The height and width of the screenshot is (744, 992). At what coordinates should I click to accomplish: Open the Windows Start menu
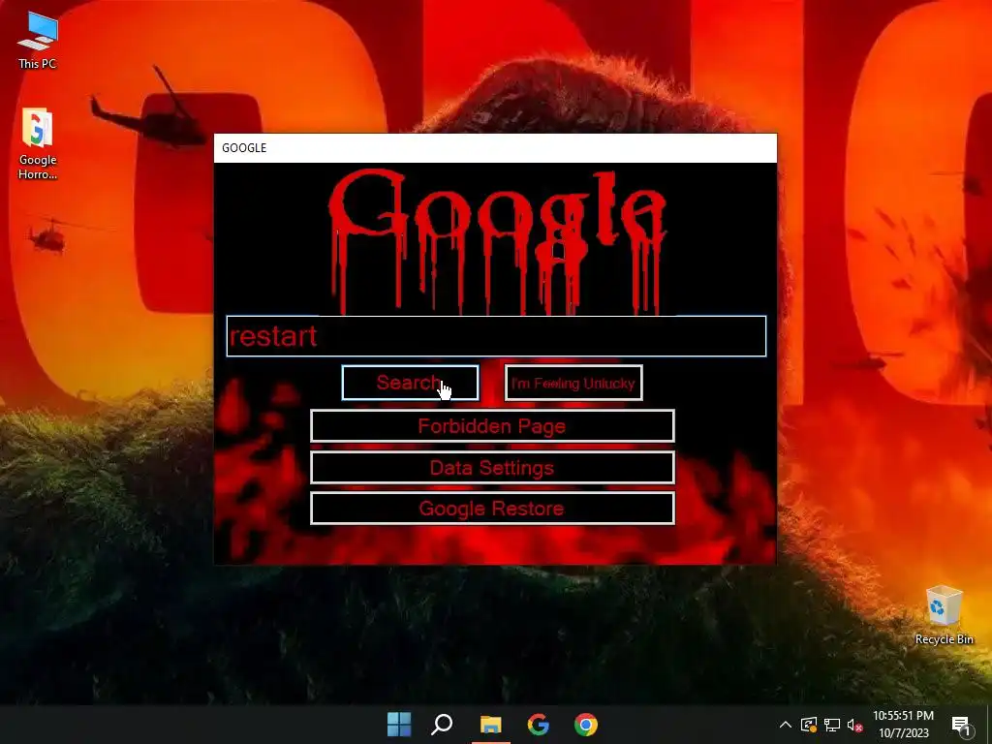click(399, 725)
